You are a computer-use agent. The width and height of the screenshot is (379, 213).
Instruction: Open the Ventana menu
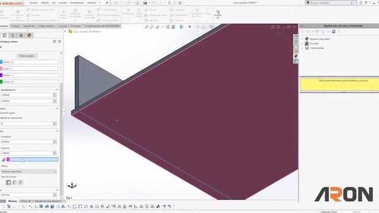coord(92,2)
